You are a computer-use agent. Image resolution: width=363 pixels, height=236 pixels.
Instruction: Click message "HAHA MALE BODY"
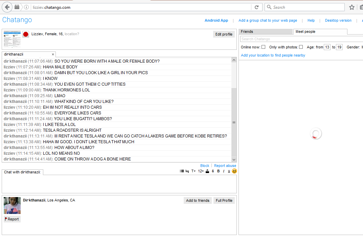tap(60, 67)
